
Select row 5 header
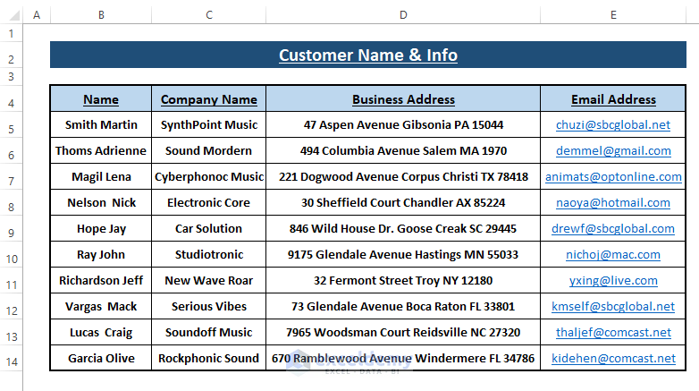point(11,130)
